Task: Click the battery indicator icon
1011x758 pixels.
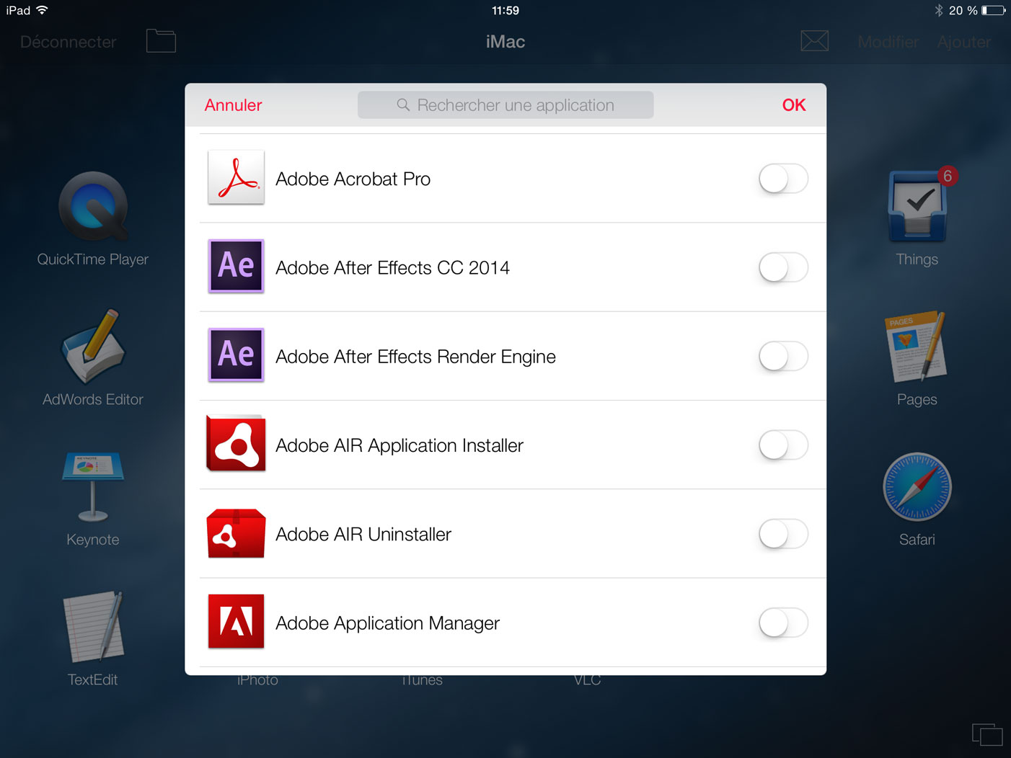Action: 993,10
